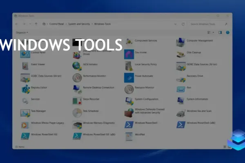
Task: Expand the recent locations dropdown arrow
Action: tap(30, 24)
